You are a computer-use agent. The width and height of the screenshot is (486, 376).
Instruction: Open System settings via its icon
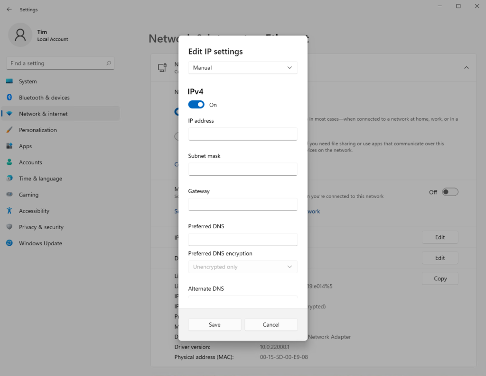9,81
